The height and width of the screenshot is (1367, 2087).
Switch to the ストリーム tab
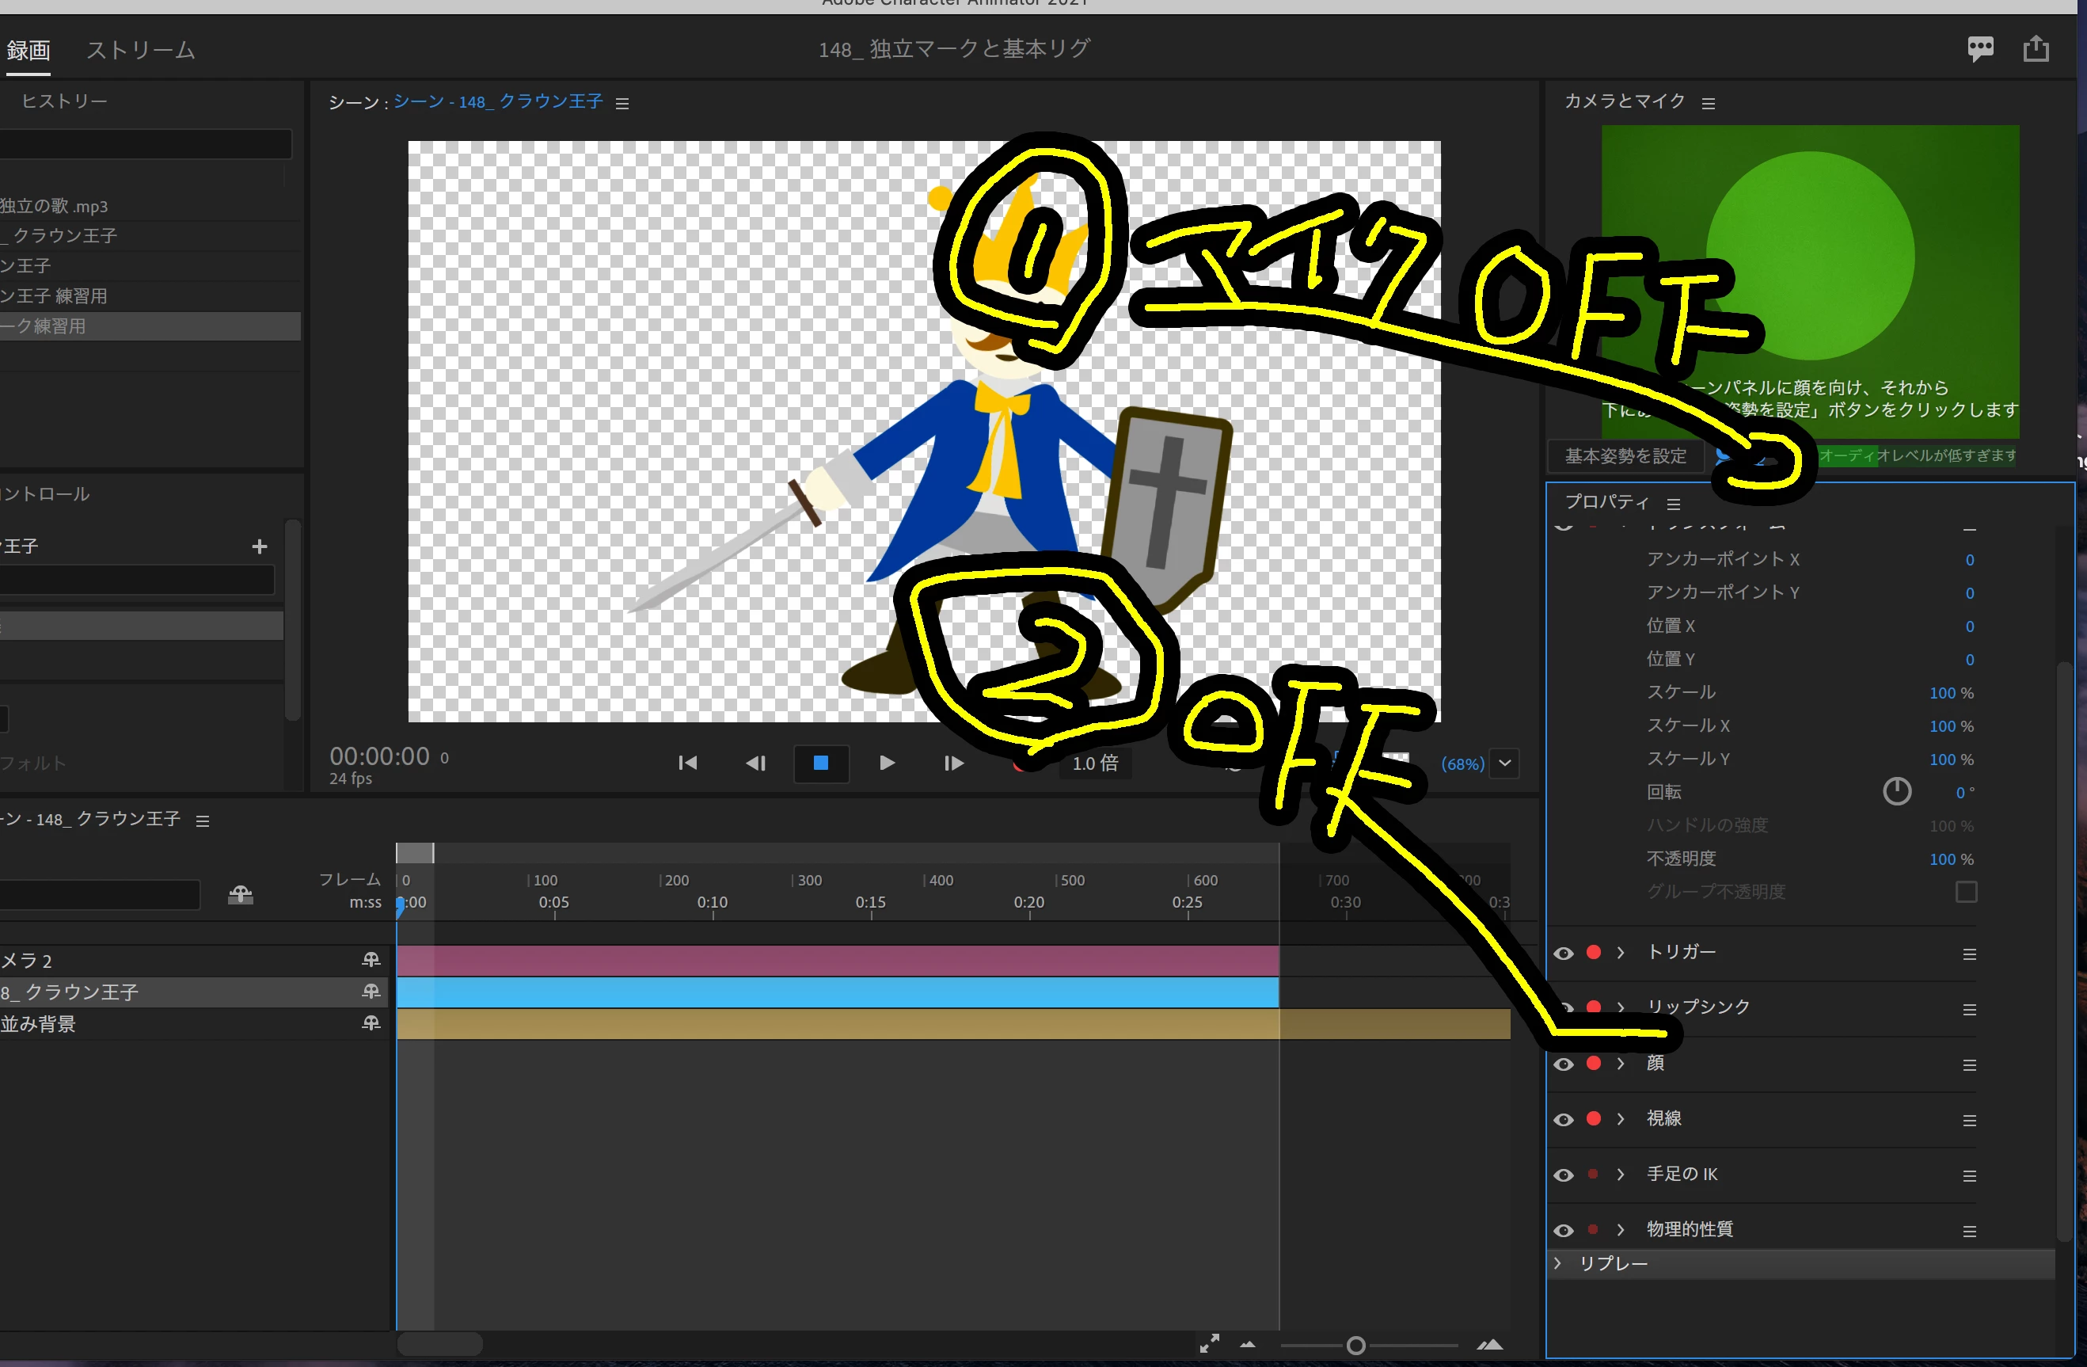140,50
